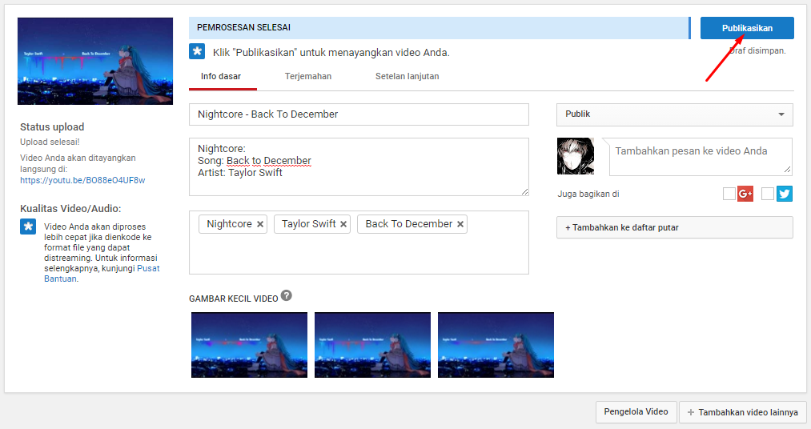Screen dimensions: 811x429
Task: Open the Publik privacy dropdown
Action: (x=674, y=114)
